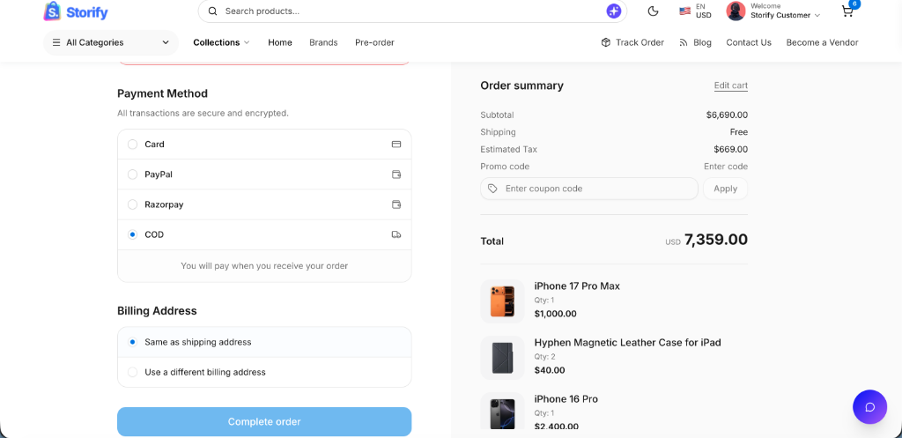
Task: Open the Collections dropdown menu
Action: (221, 42)
